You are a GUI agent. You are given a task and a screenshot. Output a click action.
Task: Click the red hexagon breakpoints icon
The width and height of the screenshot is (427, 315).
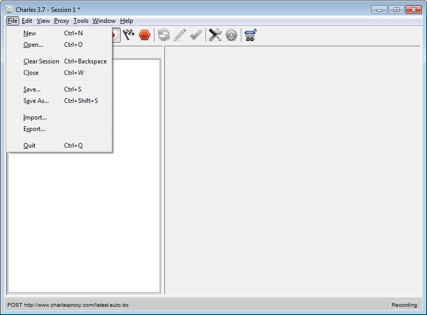145,35
